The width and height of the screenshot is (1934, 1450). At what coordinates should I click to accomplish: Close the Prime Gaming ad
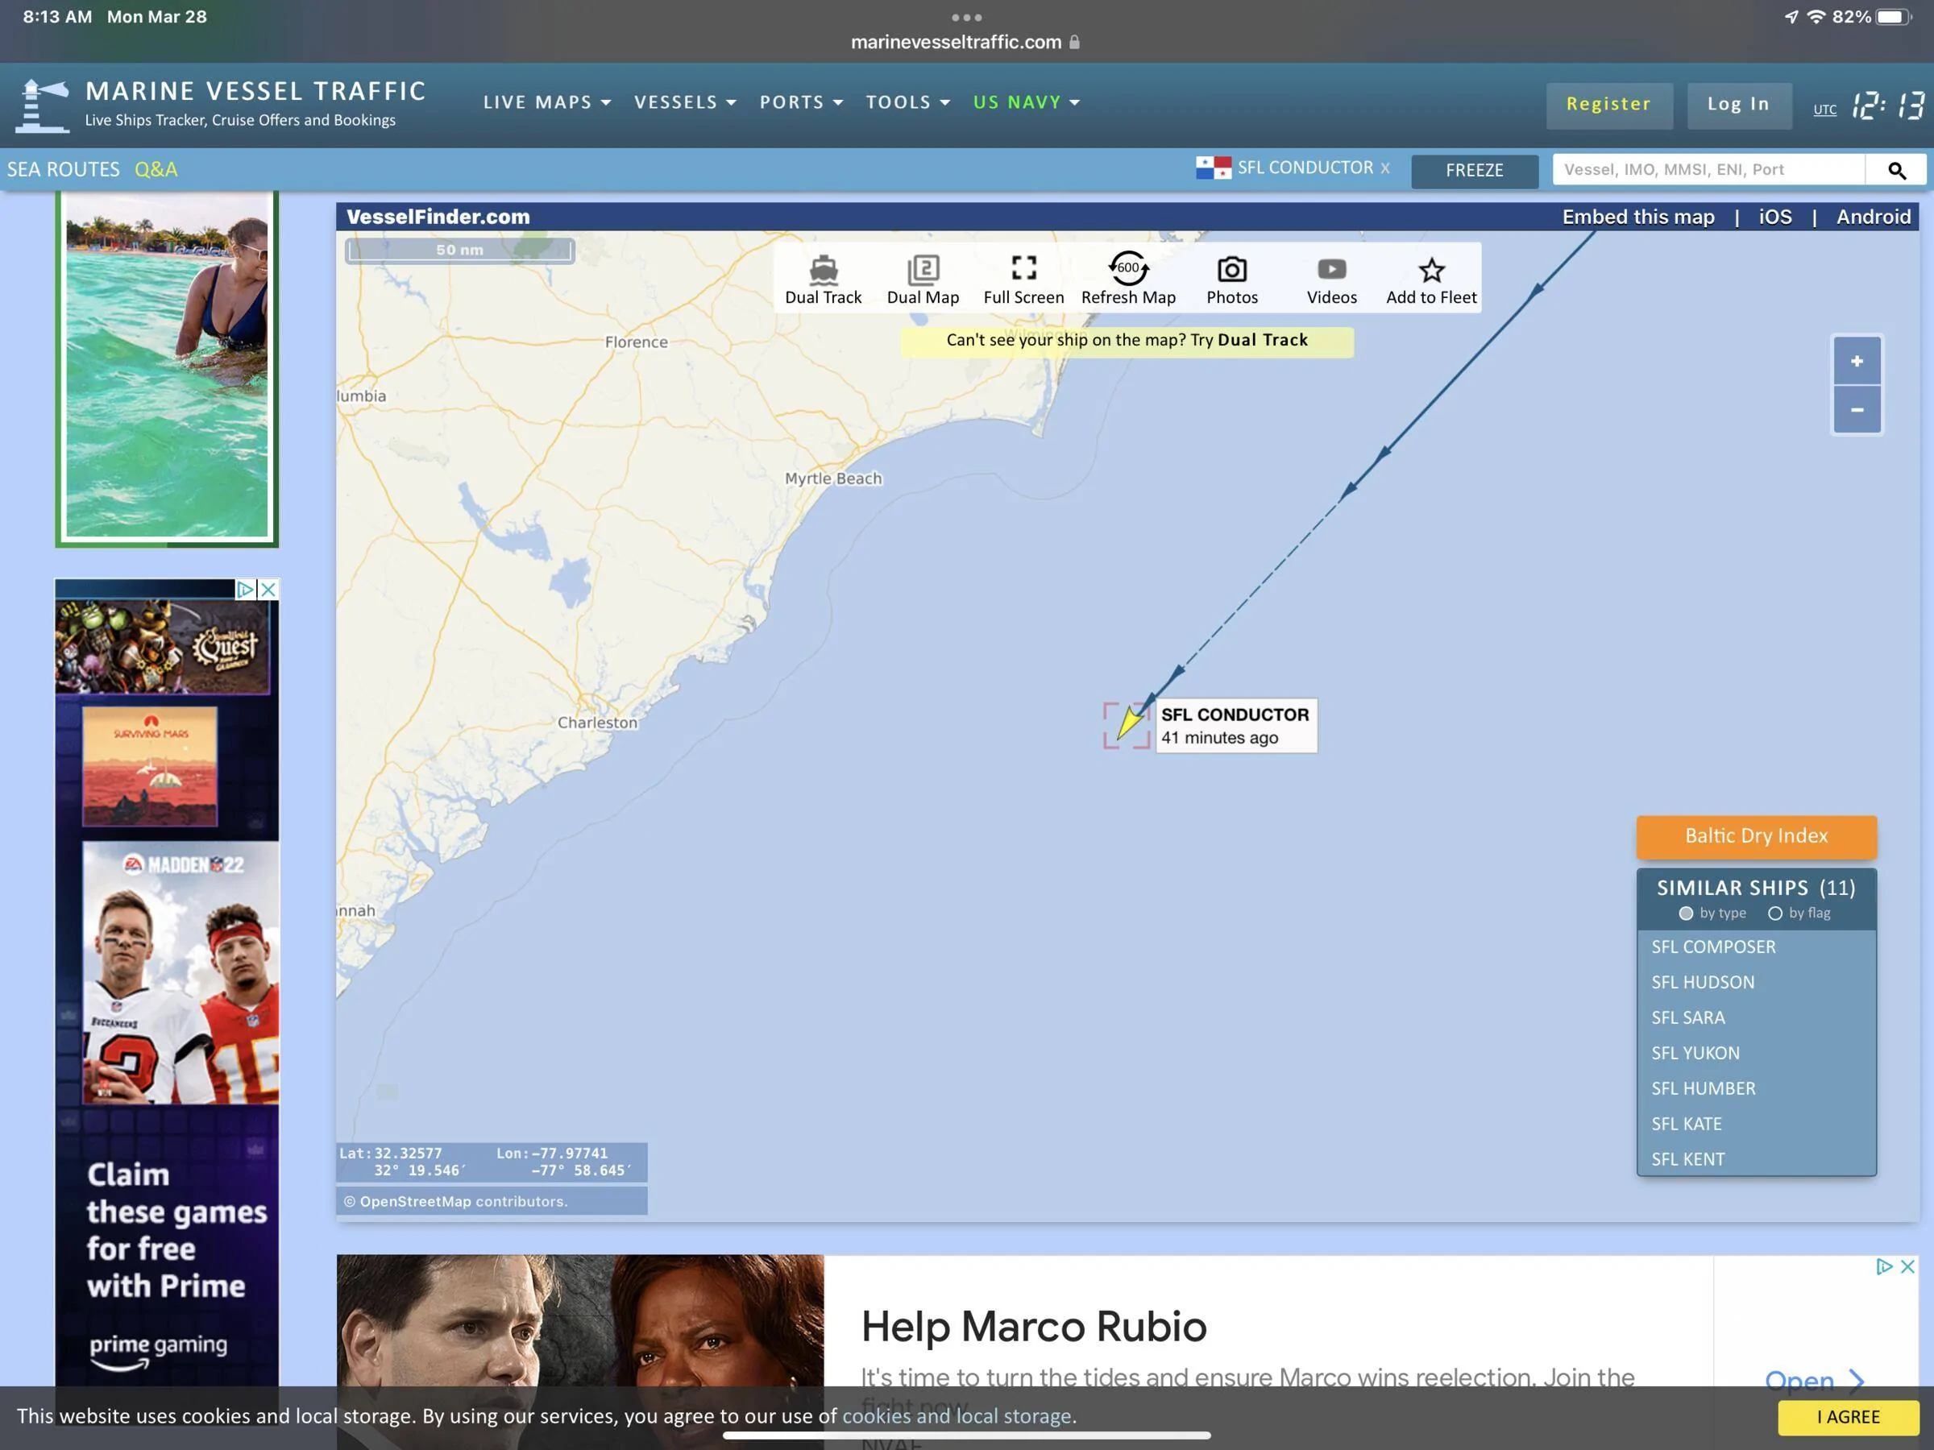tap(268, 589)
